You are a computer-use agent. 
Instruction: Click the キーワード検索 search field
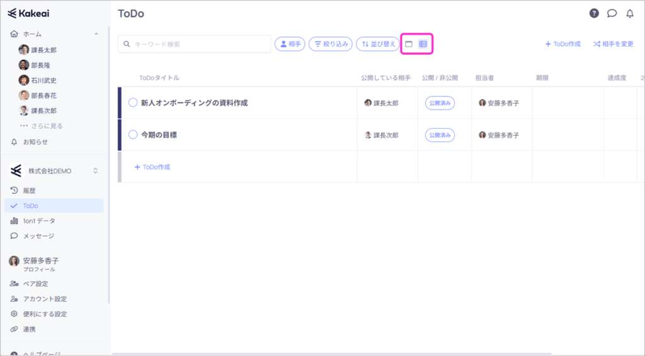coord(195,44)
